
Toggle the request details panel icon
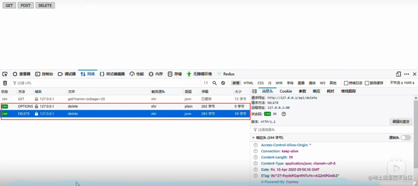point(254,91)
